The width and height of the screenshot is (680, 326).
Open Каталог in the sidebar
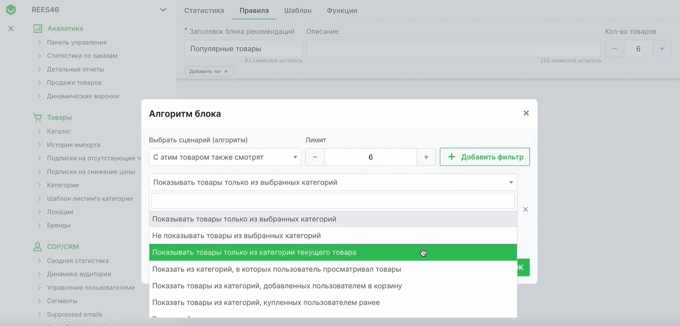pos(59,131)
